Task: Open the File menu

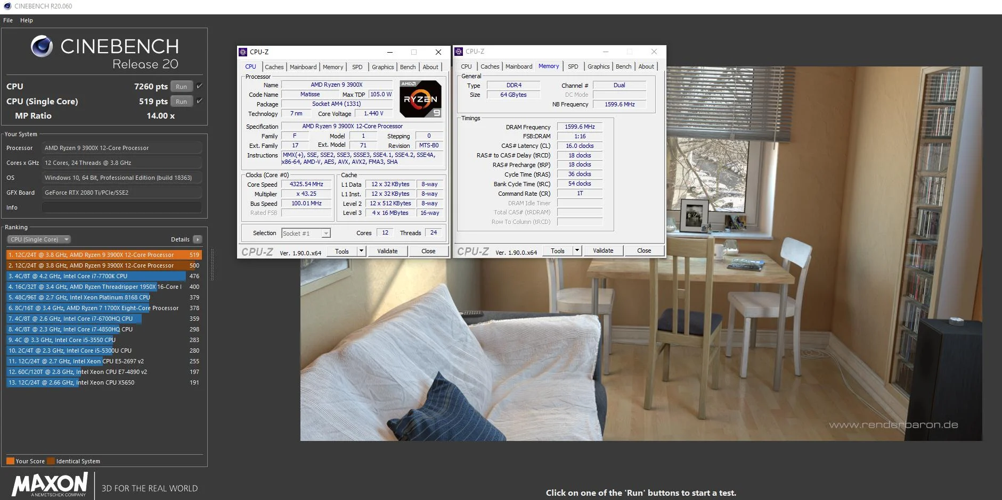Action: (x=8, y=20)
